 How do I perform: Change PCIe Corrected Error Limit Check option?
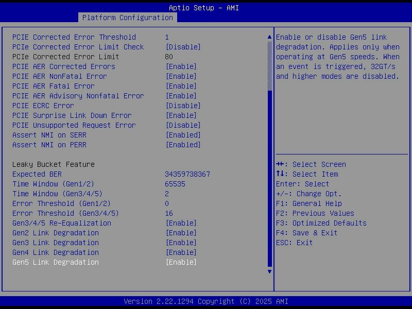(183, 47)
